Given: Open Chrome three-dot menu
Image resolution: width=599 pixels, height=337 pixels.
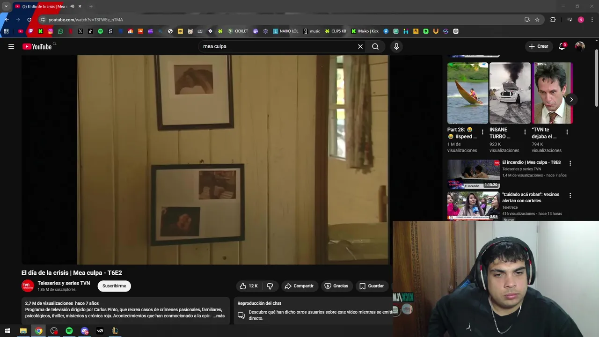Looking at the screenshot, I should tap(592, 20).
